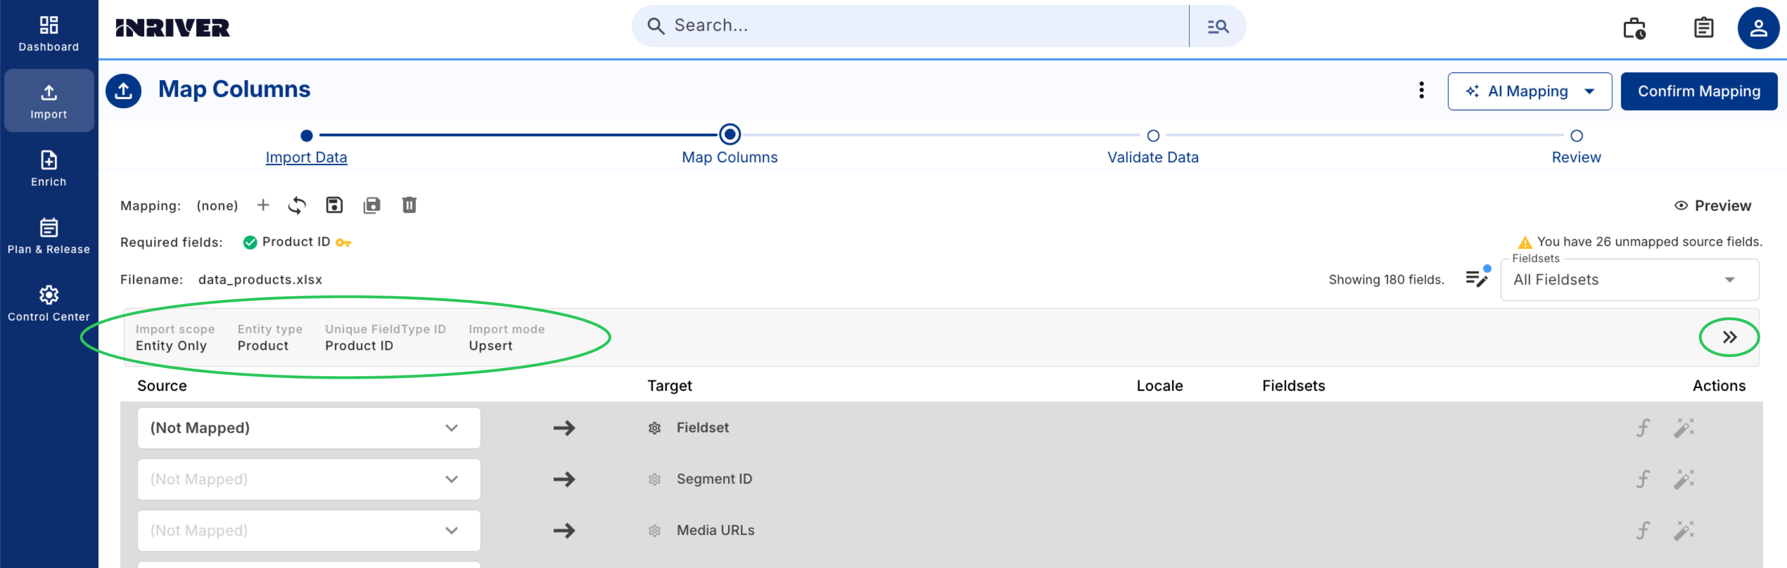This screenshot has height=568, width=1787.
Task: Go to Plan & Release in sidebar
Action: pyautogui.click(x=48, y=236)
